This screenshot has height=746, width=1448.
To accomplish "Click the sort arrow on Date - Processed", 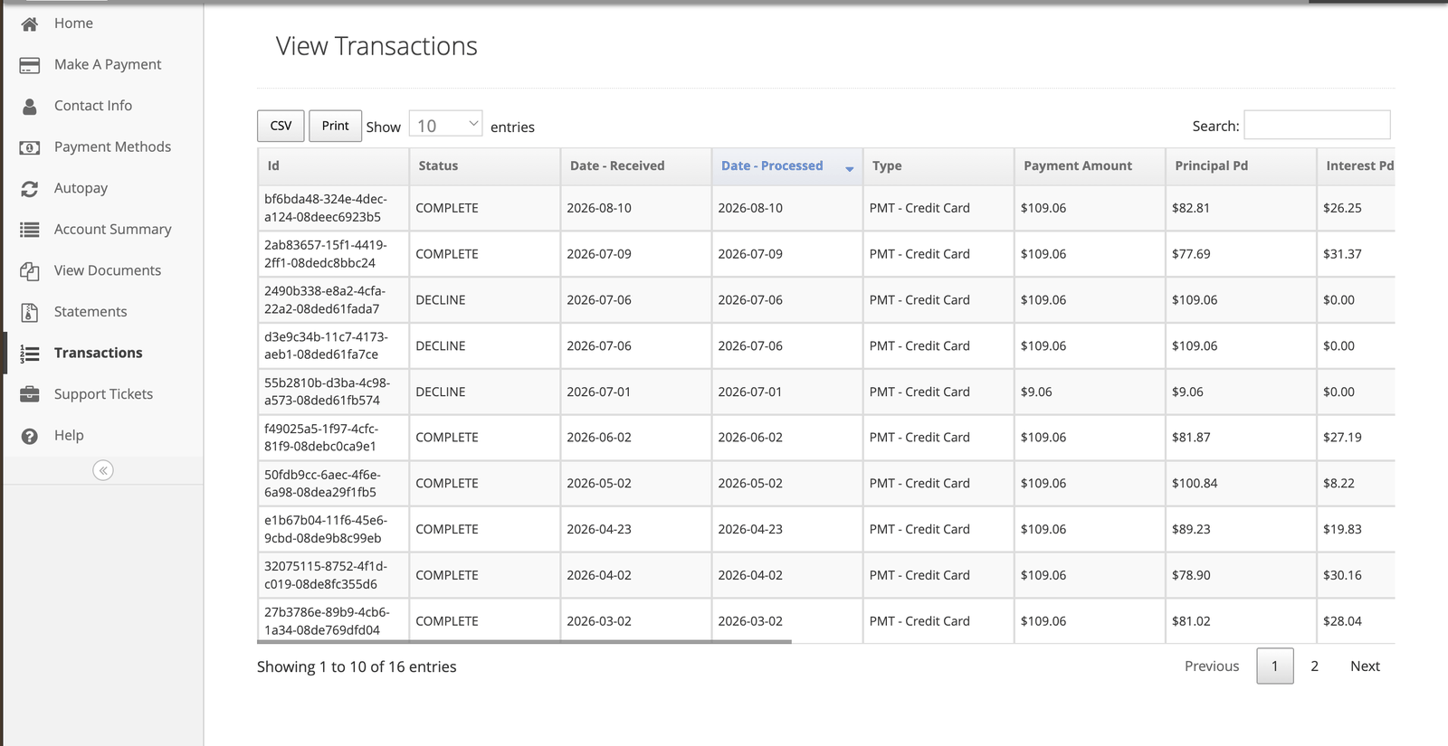I will pos(849,168).
